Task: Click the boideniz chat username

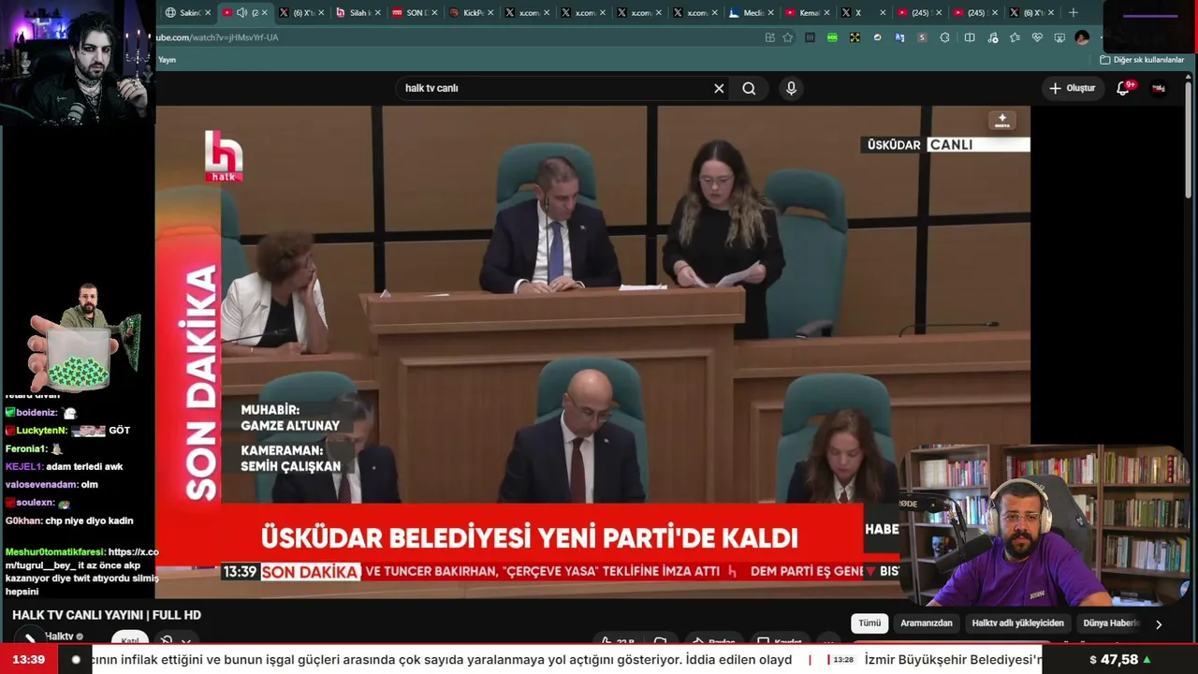Action: pyautogui.click(x=37, y=413)
